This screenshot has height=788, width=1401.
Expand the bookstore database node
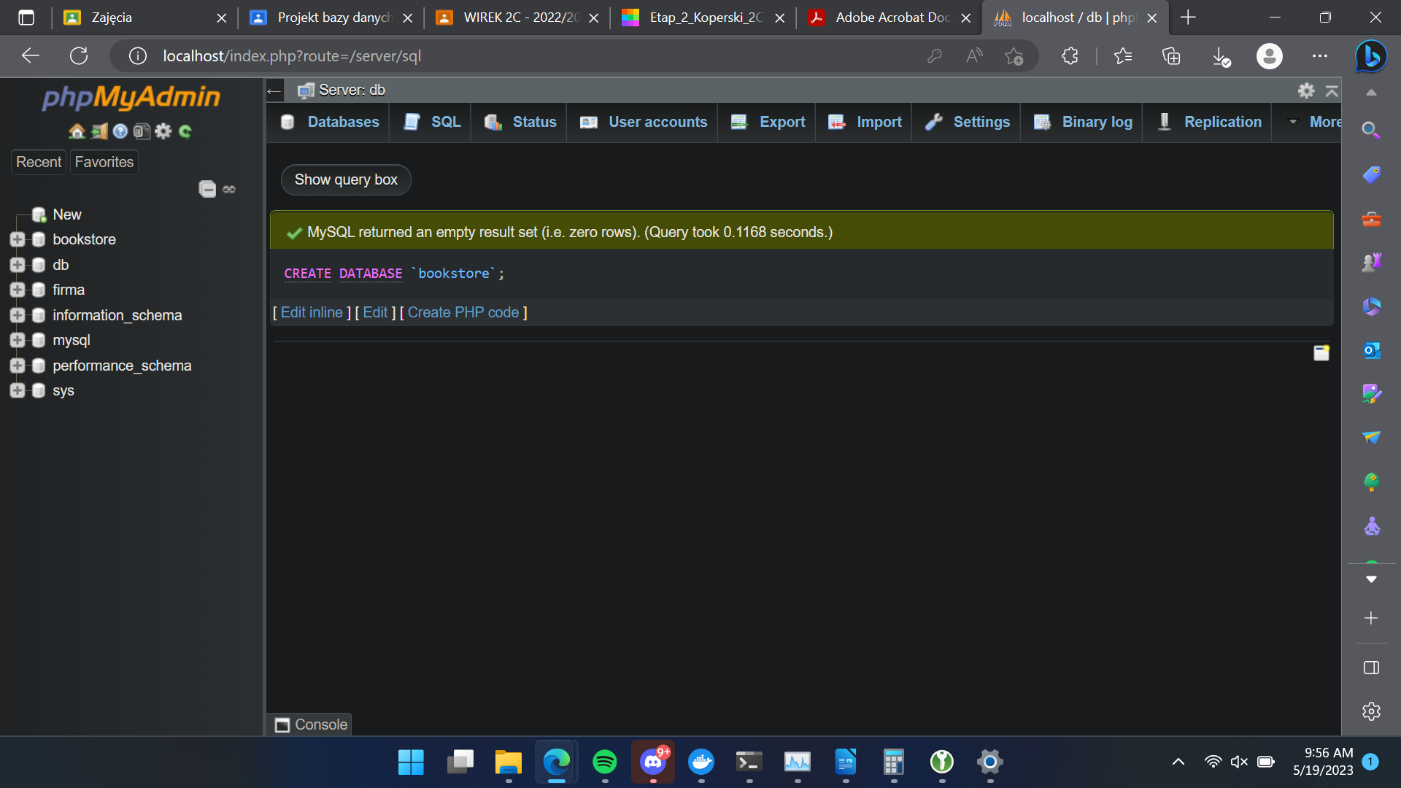(x=18, y=239)
